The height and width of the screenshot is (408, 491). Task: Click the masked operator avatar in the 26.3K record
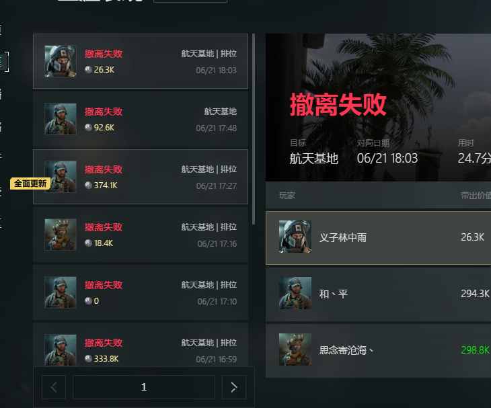click(x=61, y=61)
